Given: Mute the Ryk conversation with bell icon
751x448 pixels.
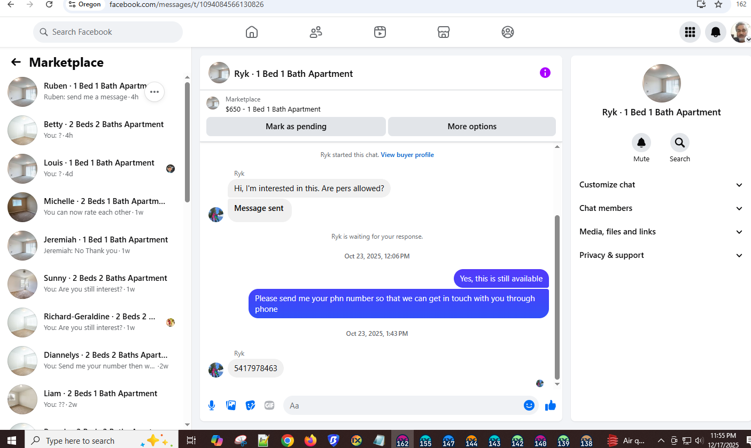Looking at the screenshot, I should pos(641,143).
